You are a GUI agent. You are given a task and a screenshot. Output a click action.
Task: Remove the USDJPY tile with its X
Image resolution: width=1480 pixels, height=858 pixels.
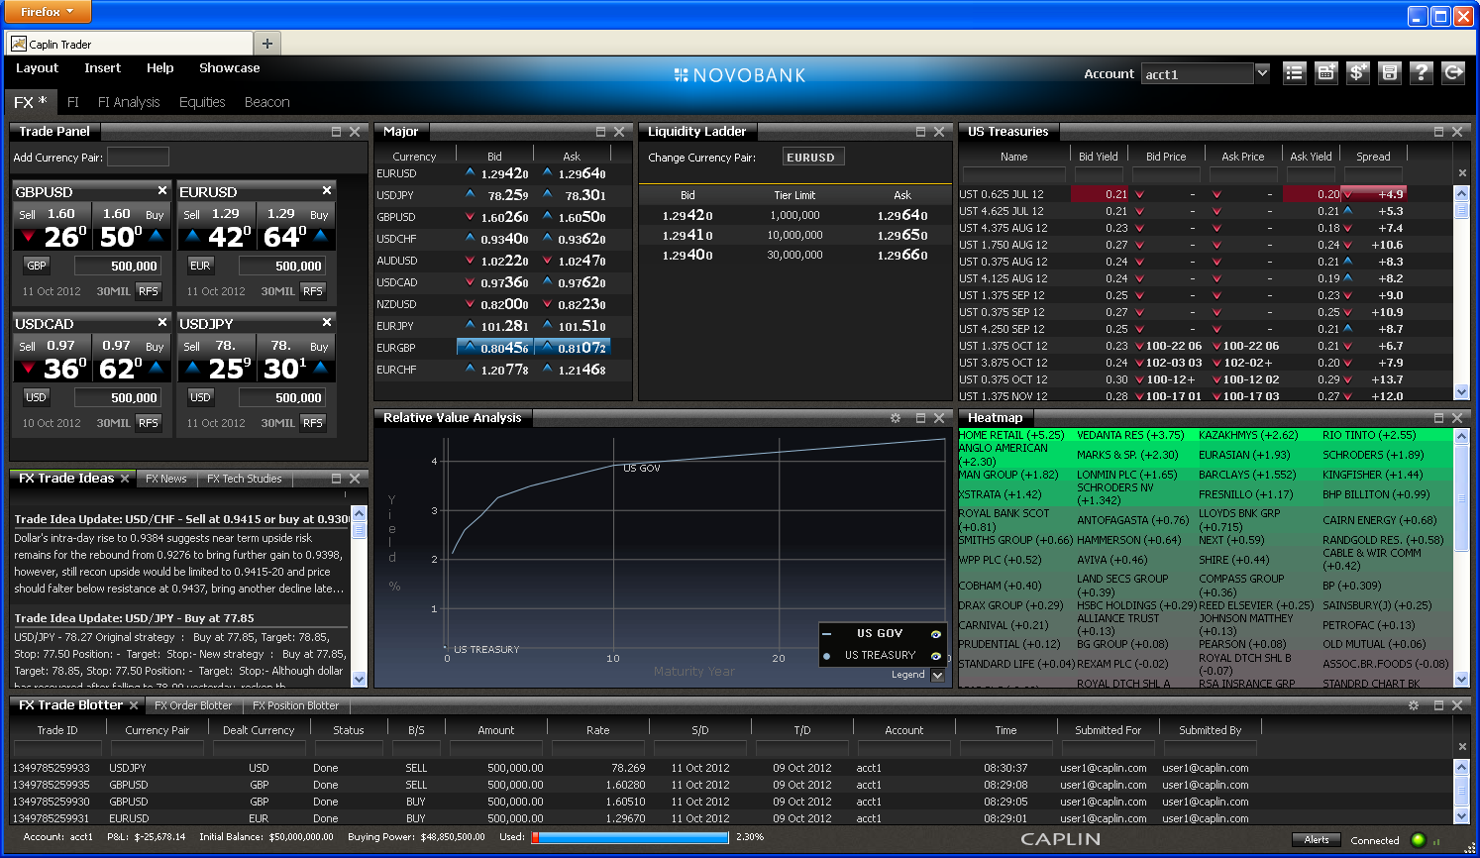point(327,322)
